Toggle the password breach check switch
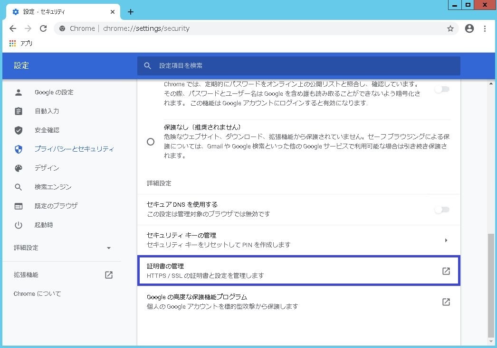This screenshot has width=497, height=348. 442,89
